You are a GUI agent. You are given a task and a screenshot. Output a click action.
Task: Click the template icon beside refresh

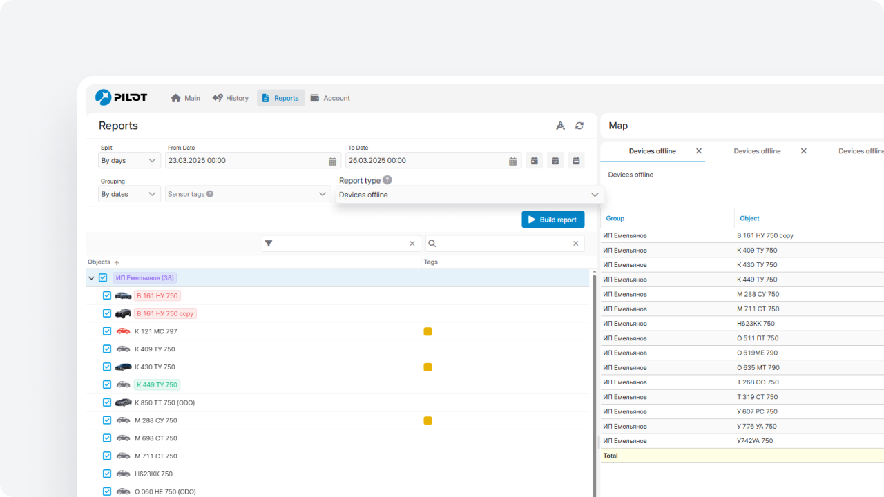coord(560,126)
